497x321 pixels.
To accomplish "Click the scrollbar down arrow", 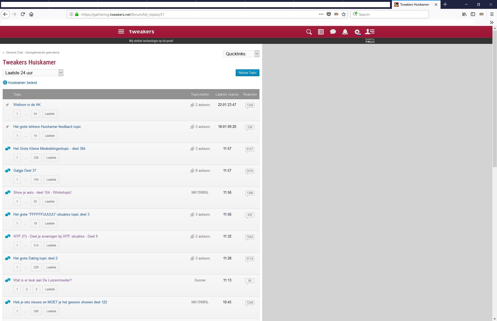I will 495,319.
